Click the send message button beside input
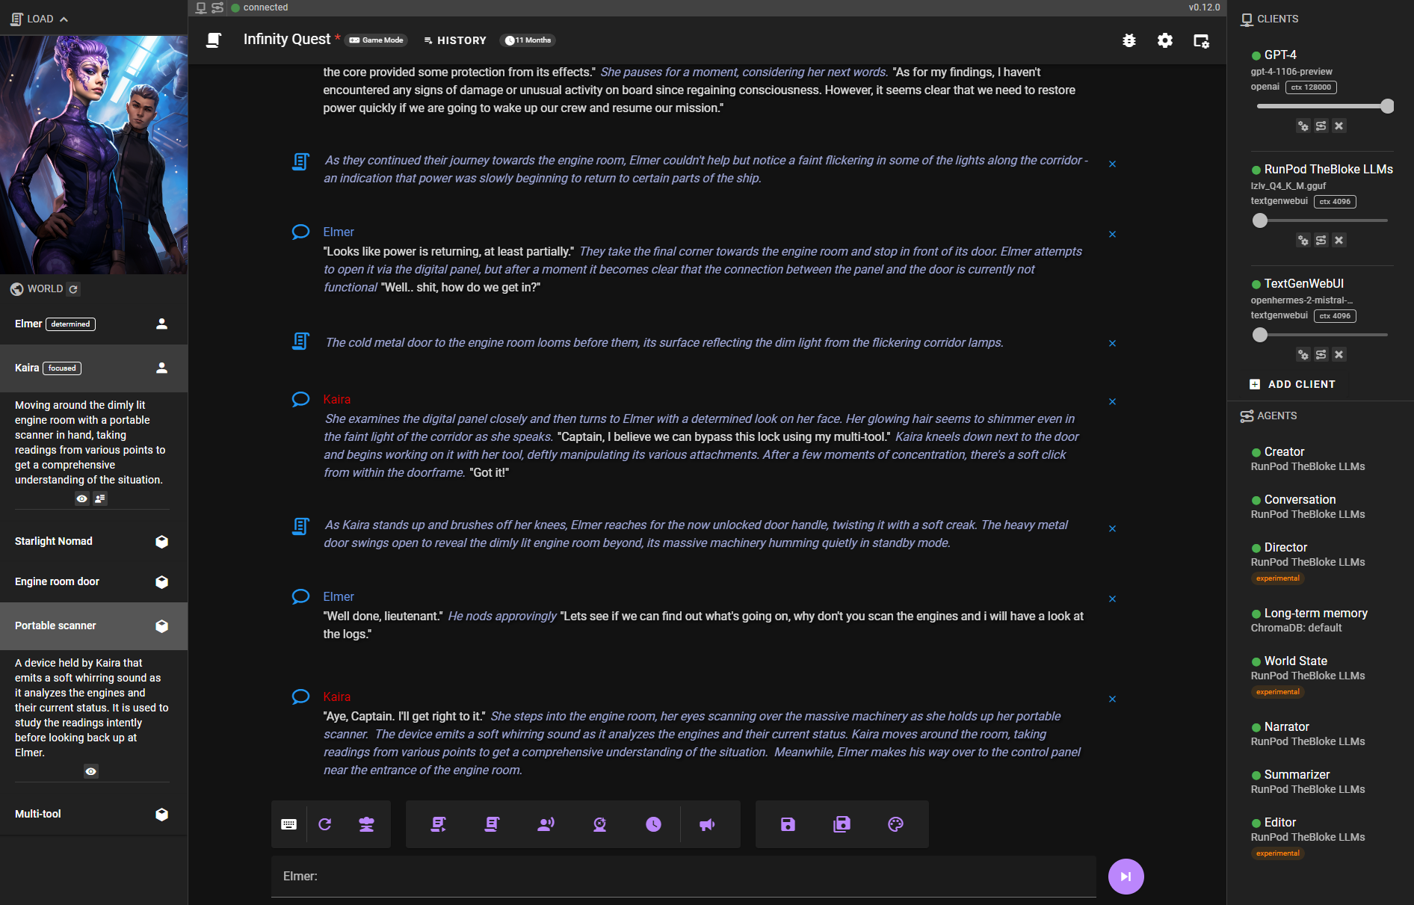The width and height of the screenshot is (1414, 905). point(1126,877)
